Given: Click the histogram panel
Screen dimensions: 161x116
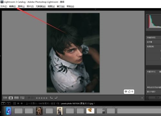Looking at the screenshot, I should 154,22.
